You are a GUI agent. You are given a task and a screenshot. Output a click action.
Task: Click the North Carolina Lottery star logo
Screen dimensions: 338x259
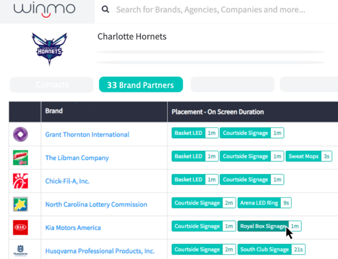[20, 204]
